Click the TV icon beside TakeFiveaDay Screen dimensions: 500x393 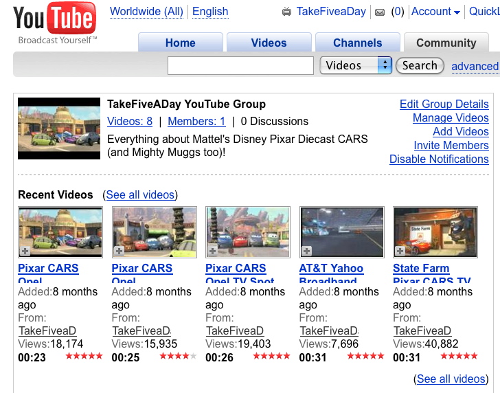(x=286, y=12)
